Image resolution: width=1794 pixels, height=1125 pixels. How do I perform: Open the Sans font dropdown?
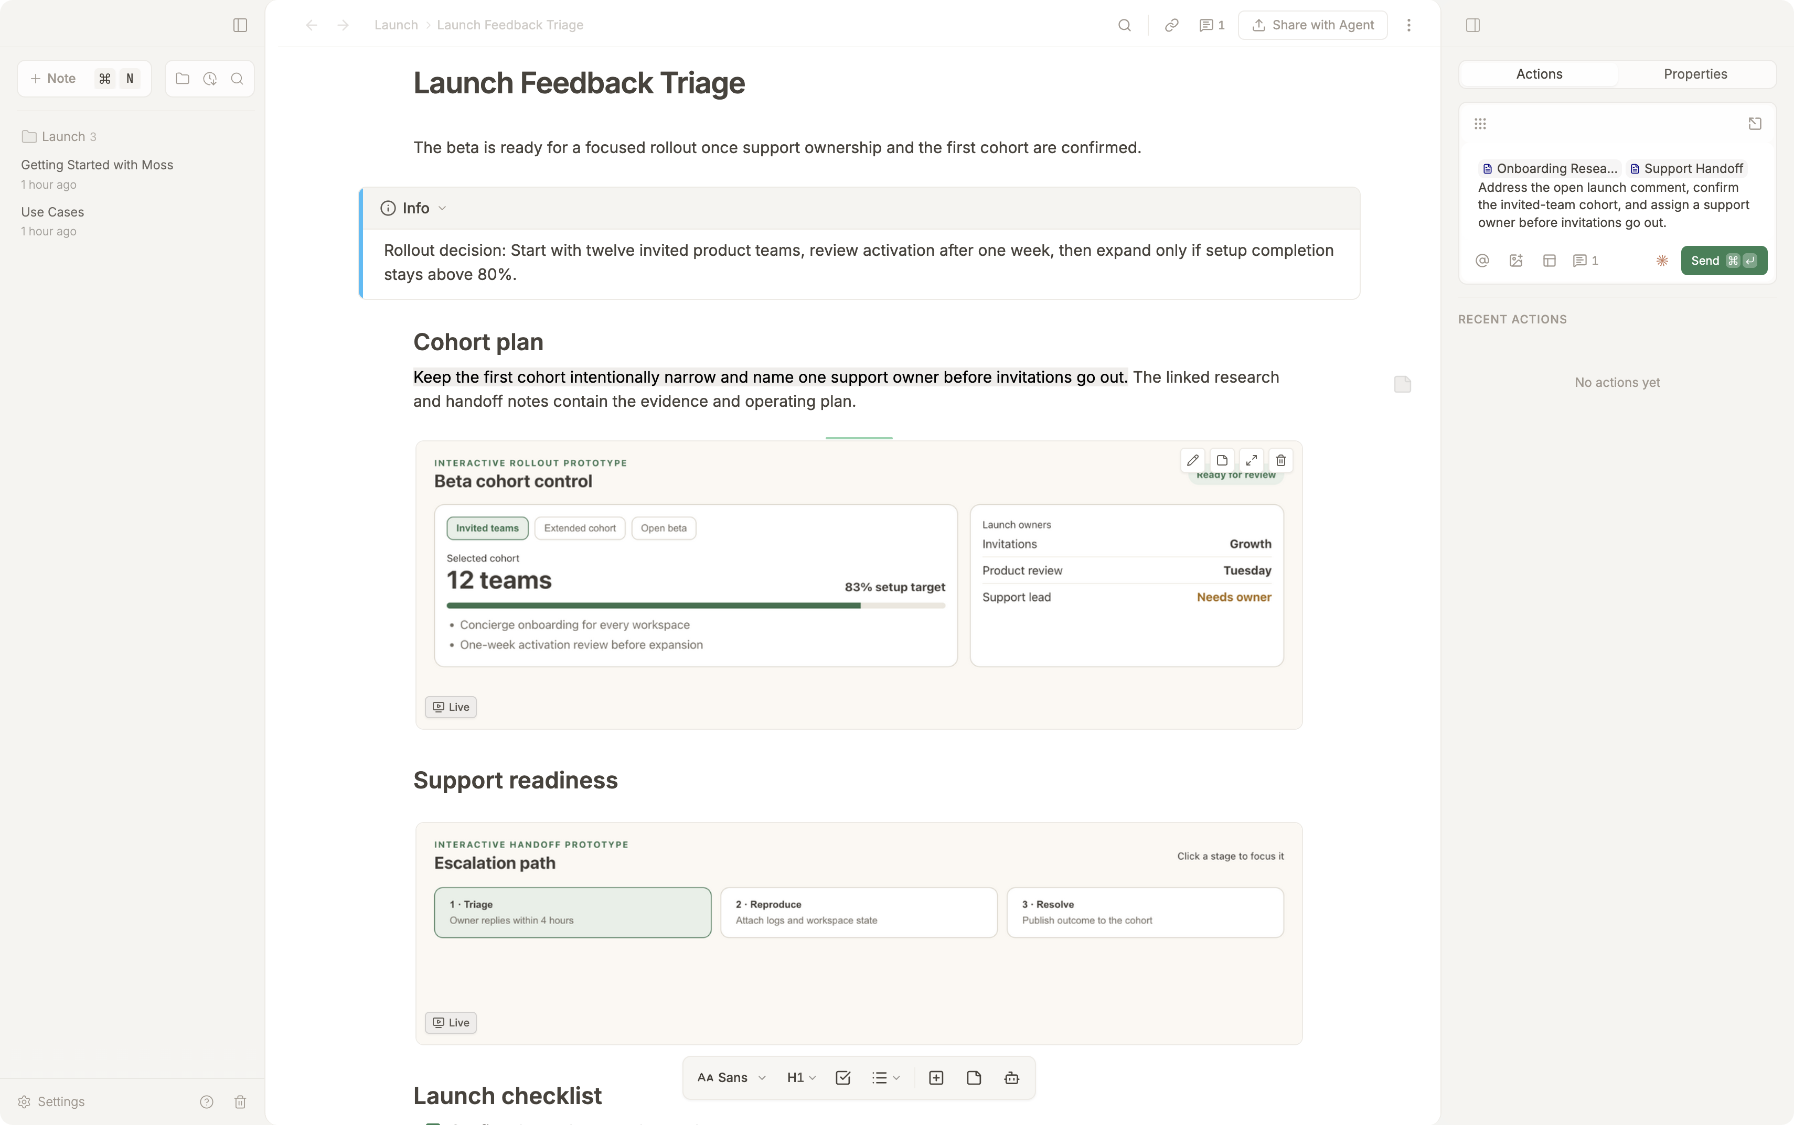click(732, 1078)
